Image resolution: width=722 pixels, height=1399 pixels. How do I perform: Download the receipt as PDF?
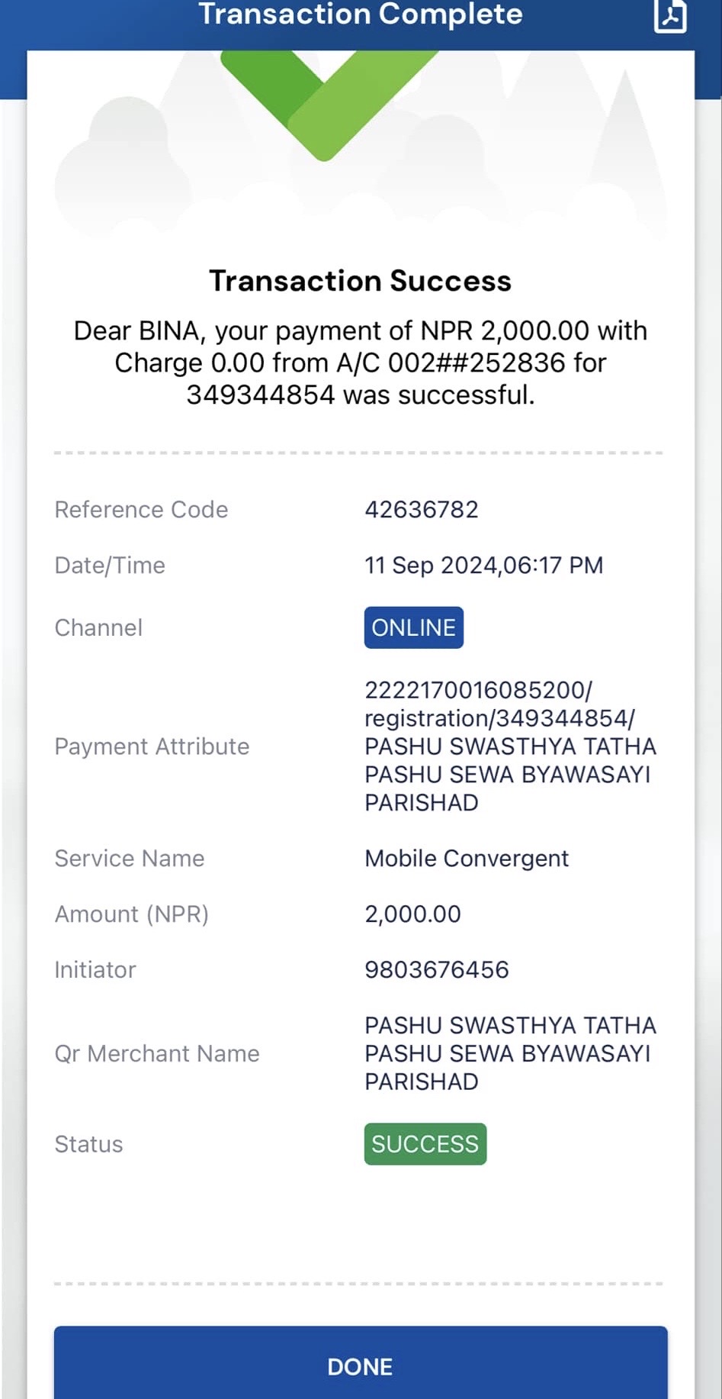pos(670,15)
